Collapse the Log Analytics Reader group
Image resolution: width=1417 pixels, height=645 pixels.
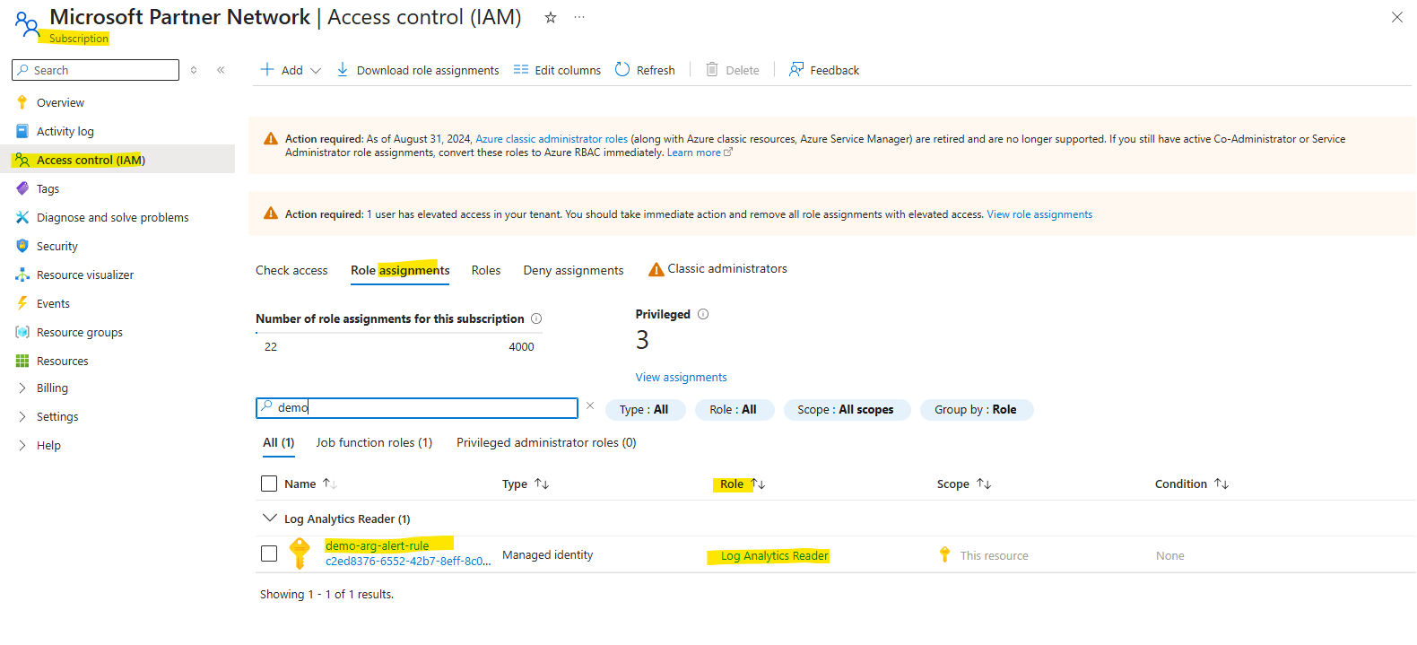click(269, 519)
